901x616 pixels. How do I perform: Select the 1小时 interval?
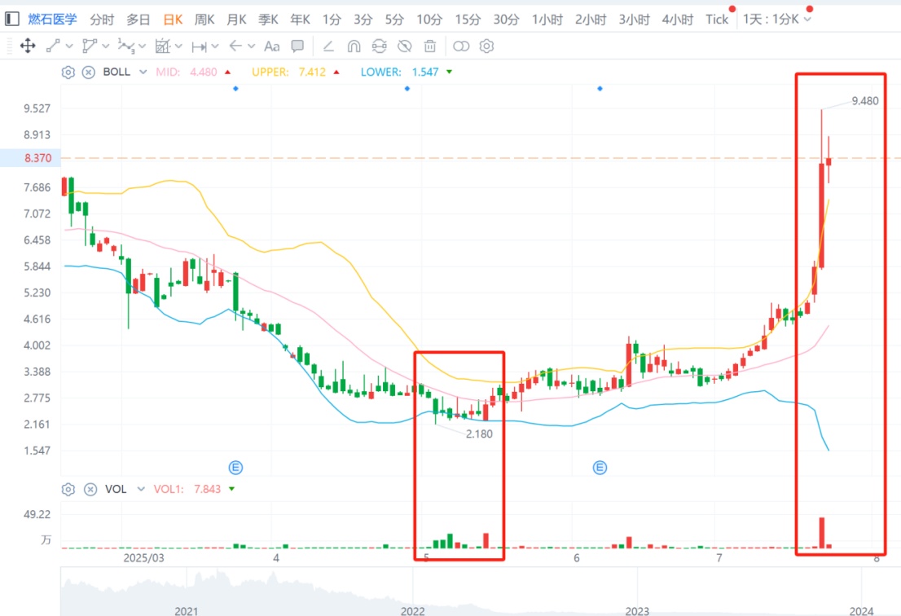pos(547,20)
